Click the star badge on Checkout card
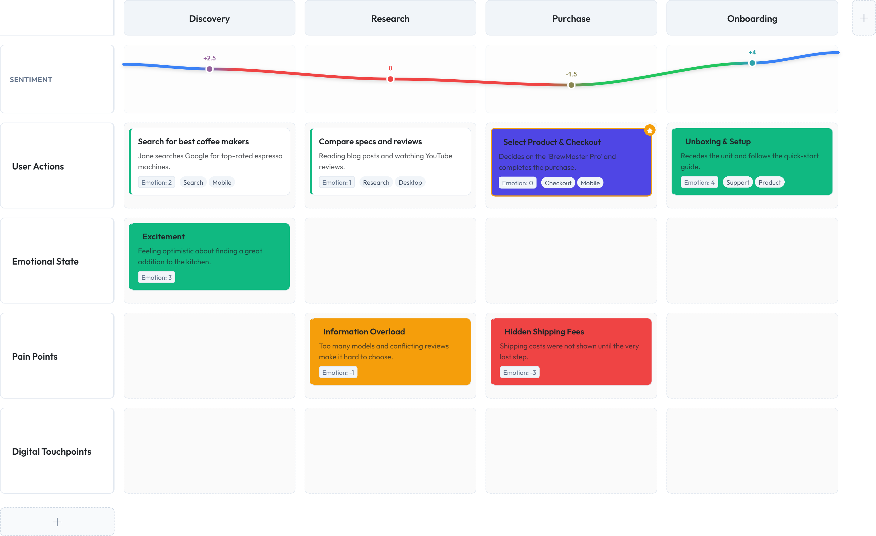The height and width of the screenshot is (536, 876). [x=650, y=131]
